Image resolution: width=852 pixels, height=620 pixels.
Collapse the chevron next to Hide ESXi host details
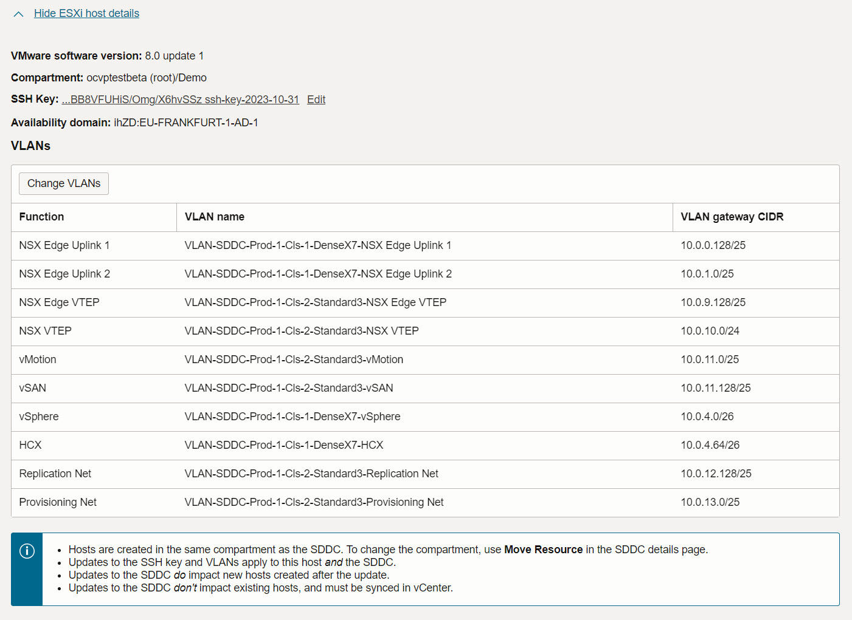[18, 14]
